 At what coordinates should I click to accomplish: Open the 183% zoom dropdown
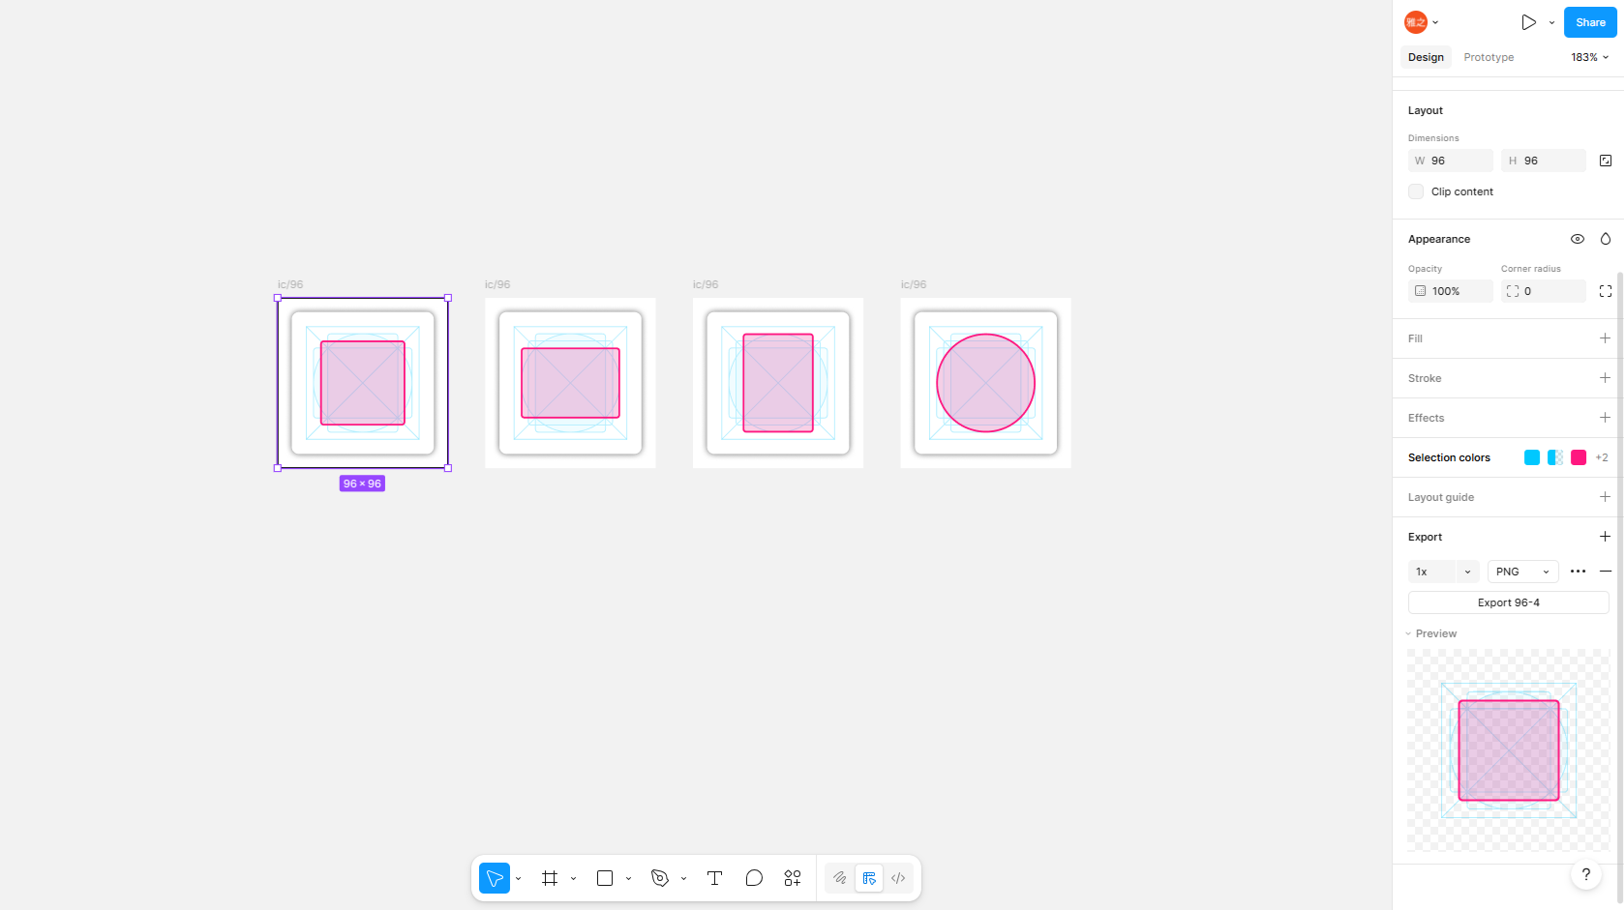1589,57
